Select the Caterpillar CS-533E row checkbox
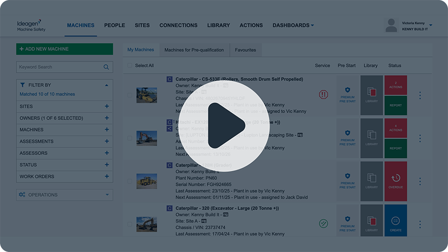Viewport: 448px width, 252px height. pos(130,95)
